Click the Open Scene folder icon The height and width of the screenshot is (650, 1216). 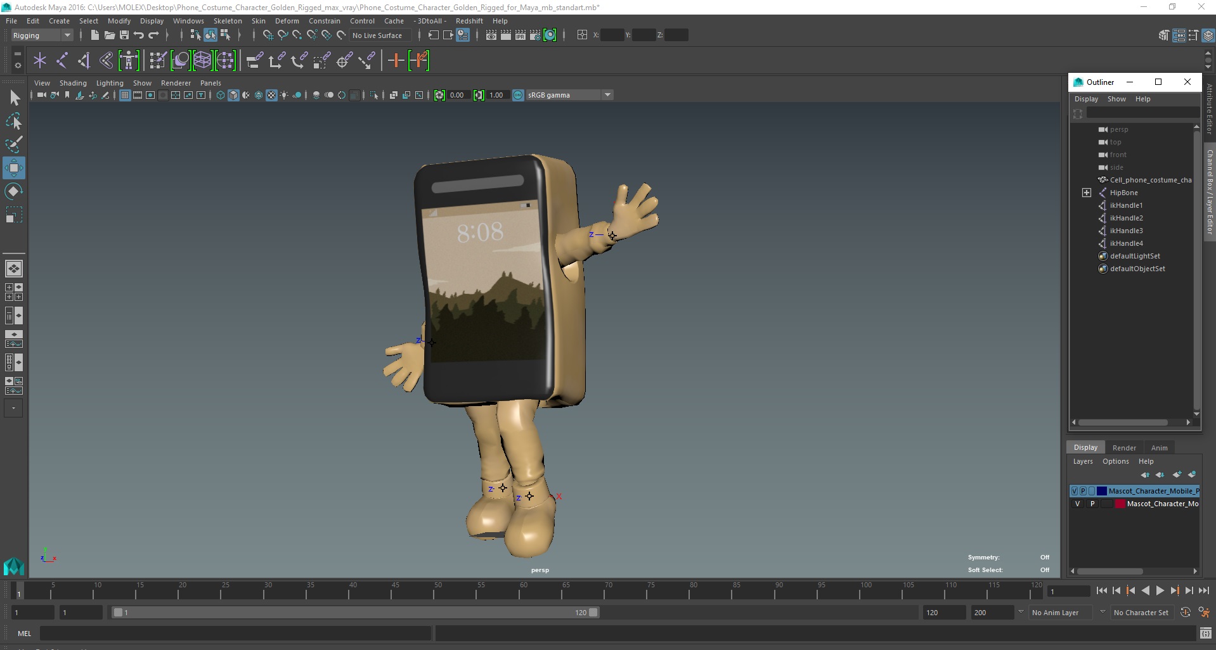tap(109, 35)
